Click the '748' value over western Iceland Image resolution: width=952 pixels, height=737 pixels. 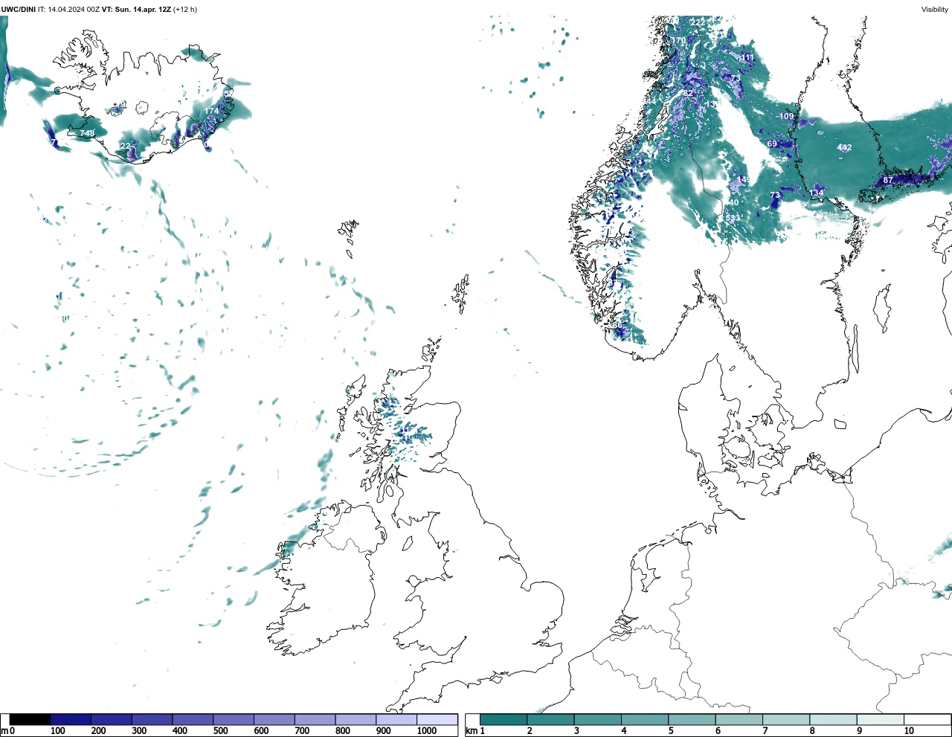[x=87, y=134]
